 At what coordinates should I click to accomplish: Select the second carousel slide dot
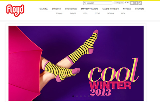[77, 96]
